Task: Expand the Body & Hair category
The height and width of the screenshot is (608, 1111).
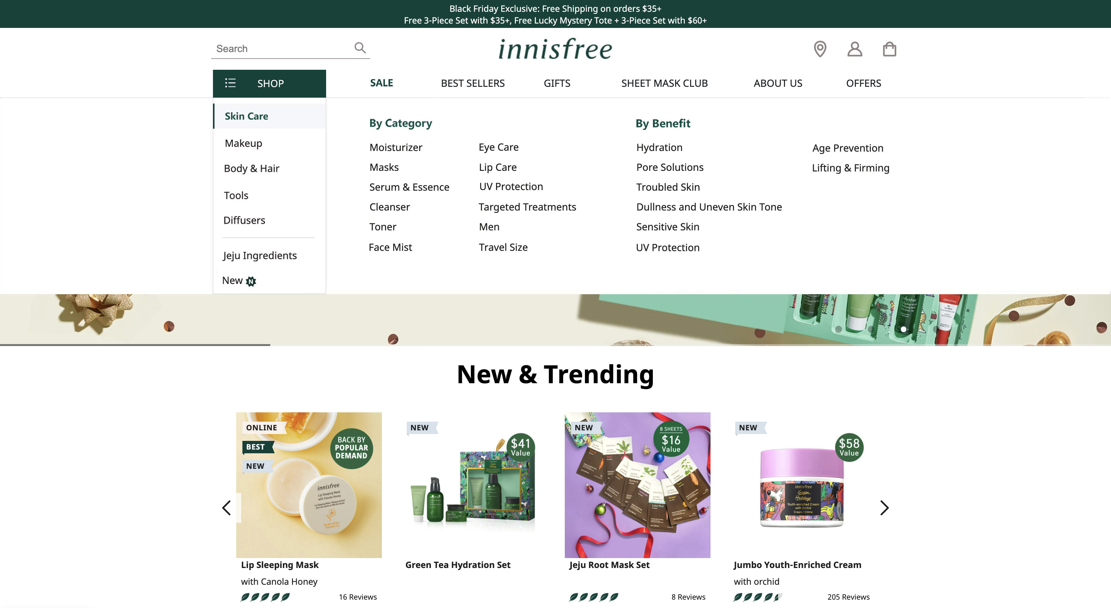Action: (x=251, y=168)
